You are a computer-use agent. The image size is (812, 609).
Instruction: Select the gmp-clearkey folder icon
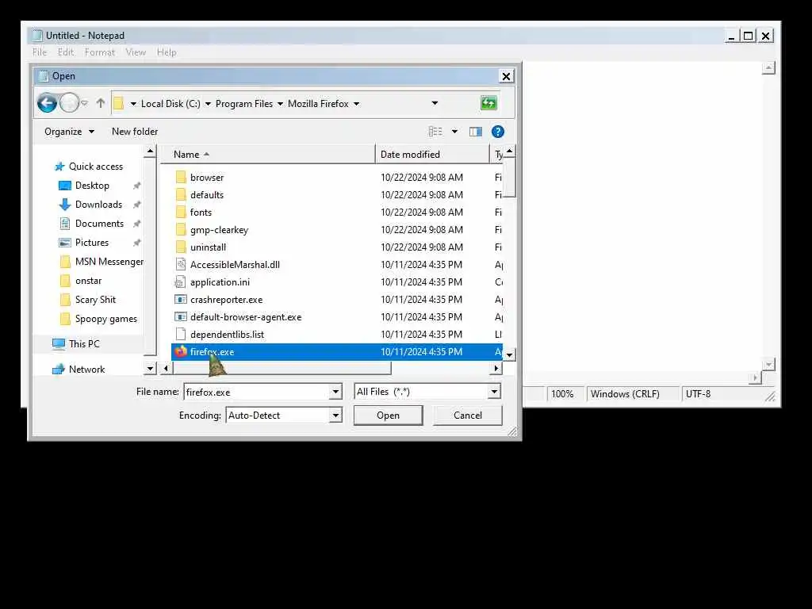pyautogui.click(x=181, y=229)
